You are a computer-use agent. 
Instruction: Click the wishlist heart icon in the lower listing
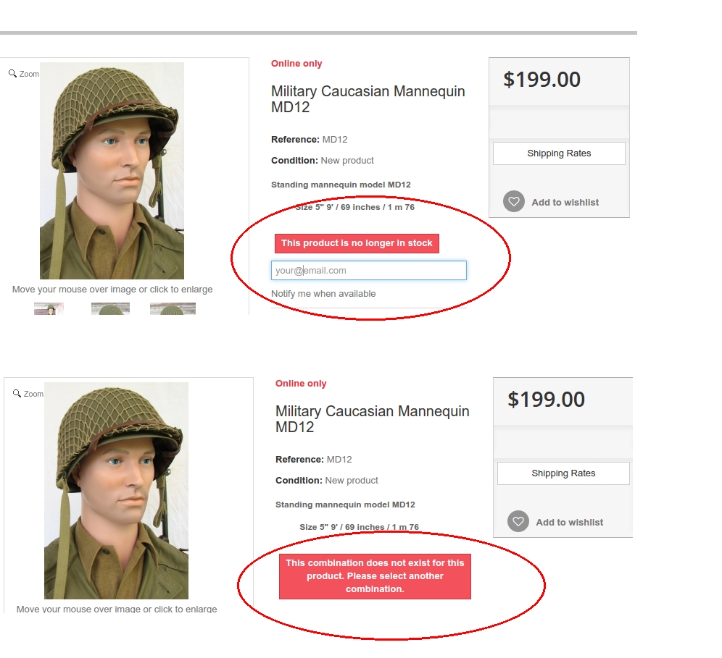[518, 522]
